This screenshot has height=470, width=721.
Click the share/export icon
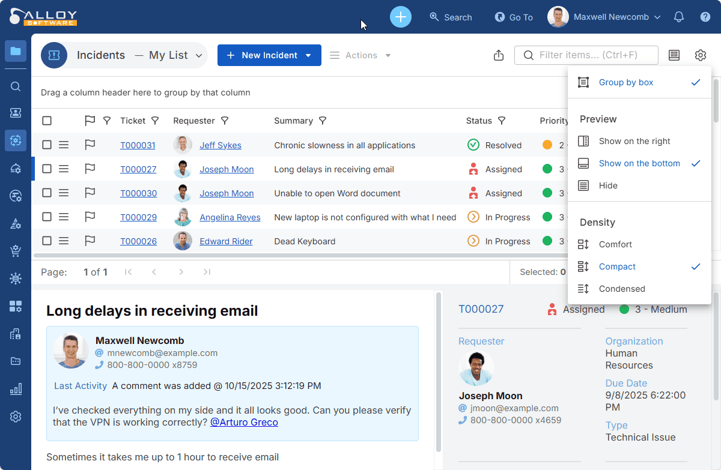[x=498, y=55]
